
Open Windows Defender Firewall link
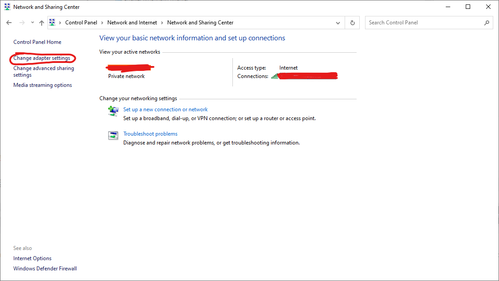tap(45, 269)
